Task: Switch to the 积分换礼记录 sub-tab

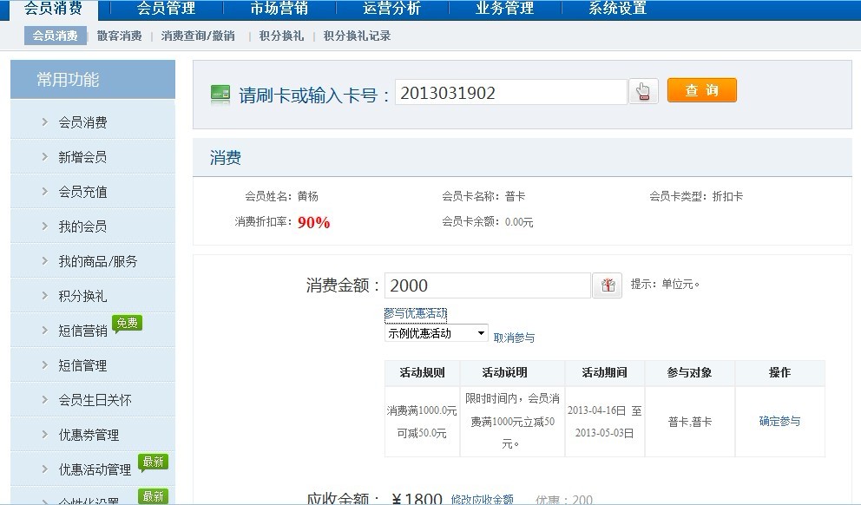Action: point(357,36)
